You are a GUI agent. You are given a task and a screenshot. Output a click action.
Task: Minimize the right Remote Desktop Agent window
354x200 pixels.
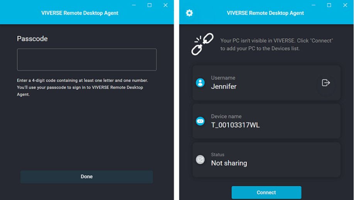pyautogui.click(x=313, y=5)
